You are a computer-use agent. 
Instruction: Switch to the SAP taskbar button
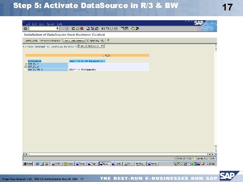[56, 164]
